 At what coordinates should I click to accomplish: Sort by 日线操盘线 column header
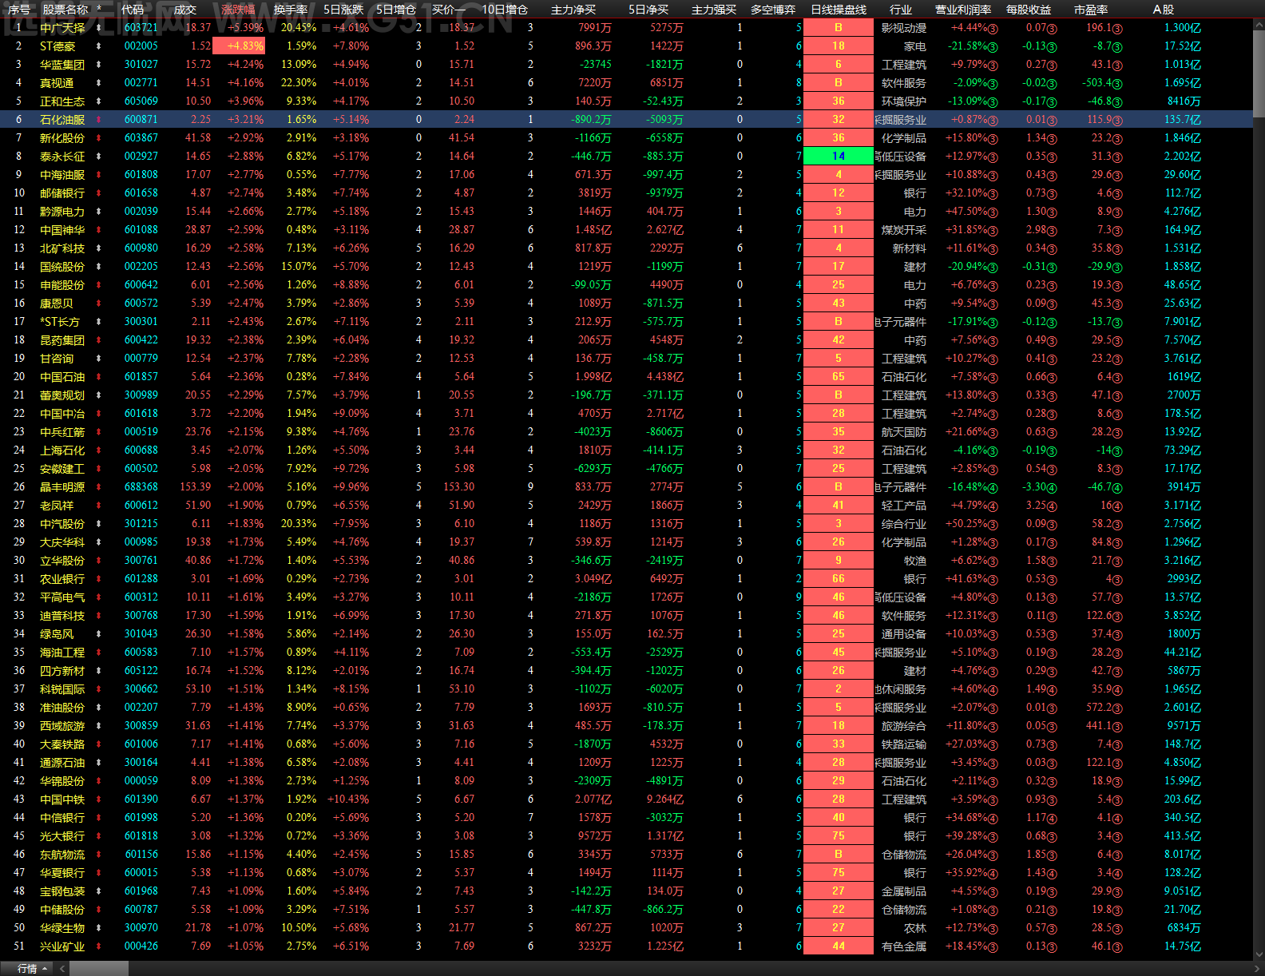tap(839, 10)
